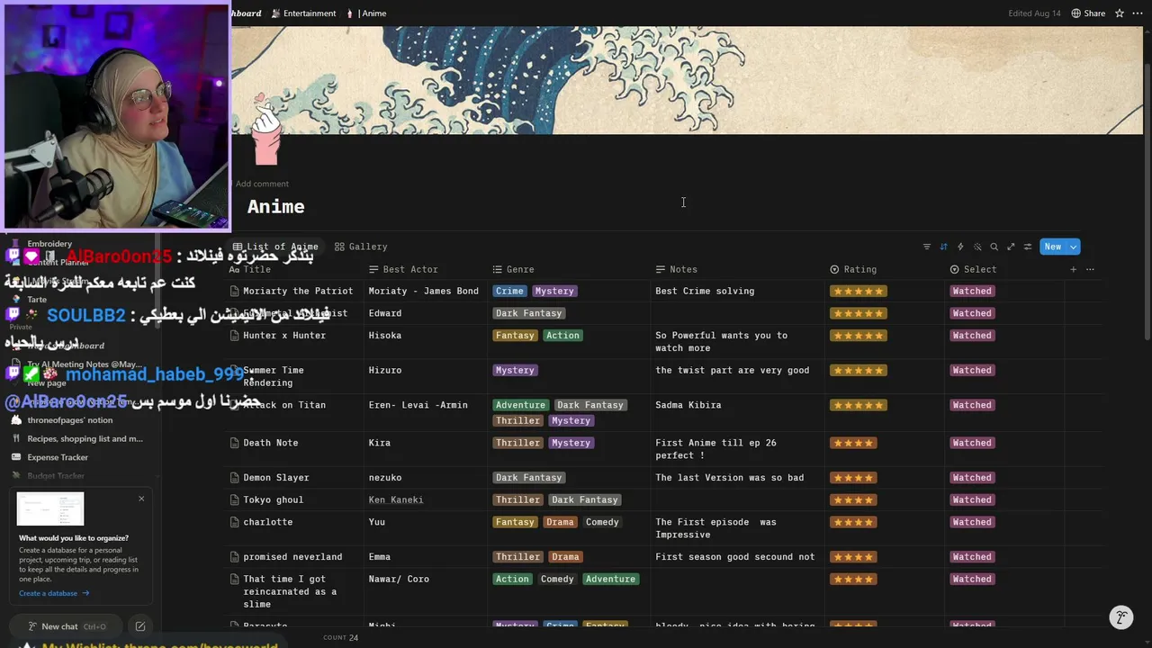Image resolution: width=1152 pixels, height=648 pixels.
Task: Open the charlotte row page icon
Action: [234, 522]
